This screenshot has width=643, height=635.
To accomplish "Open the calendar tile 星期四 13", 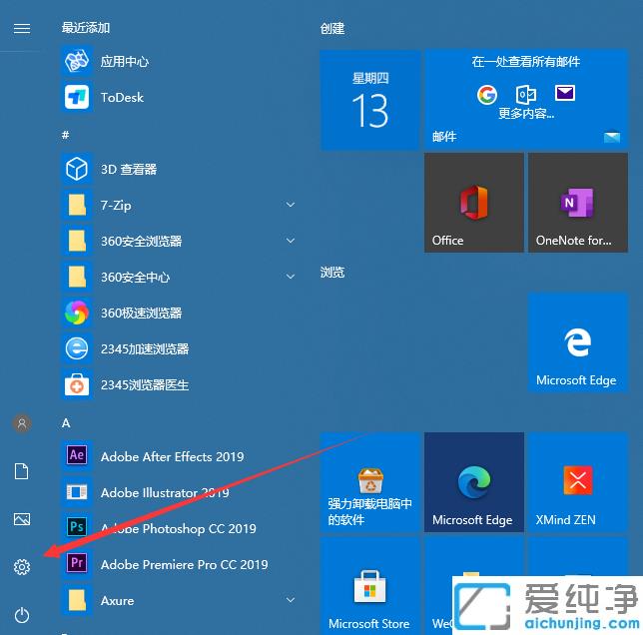I will click(370, 100).
